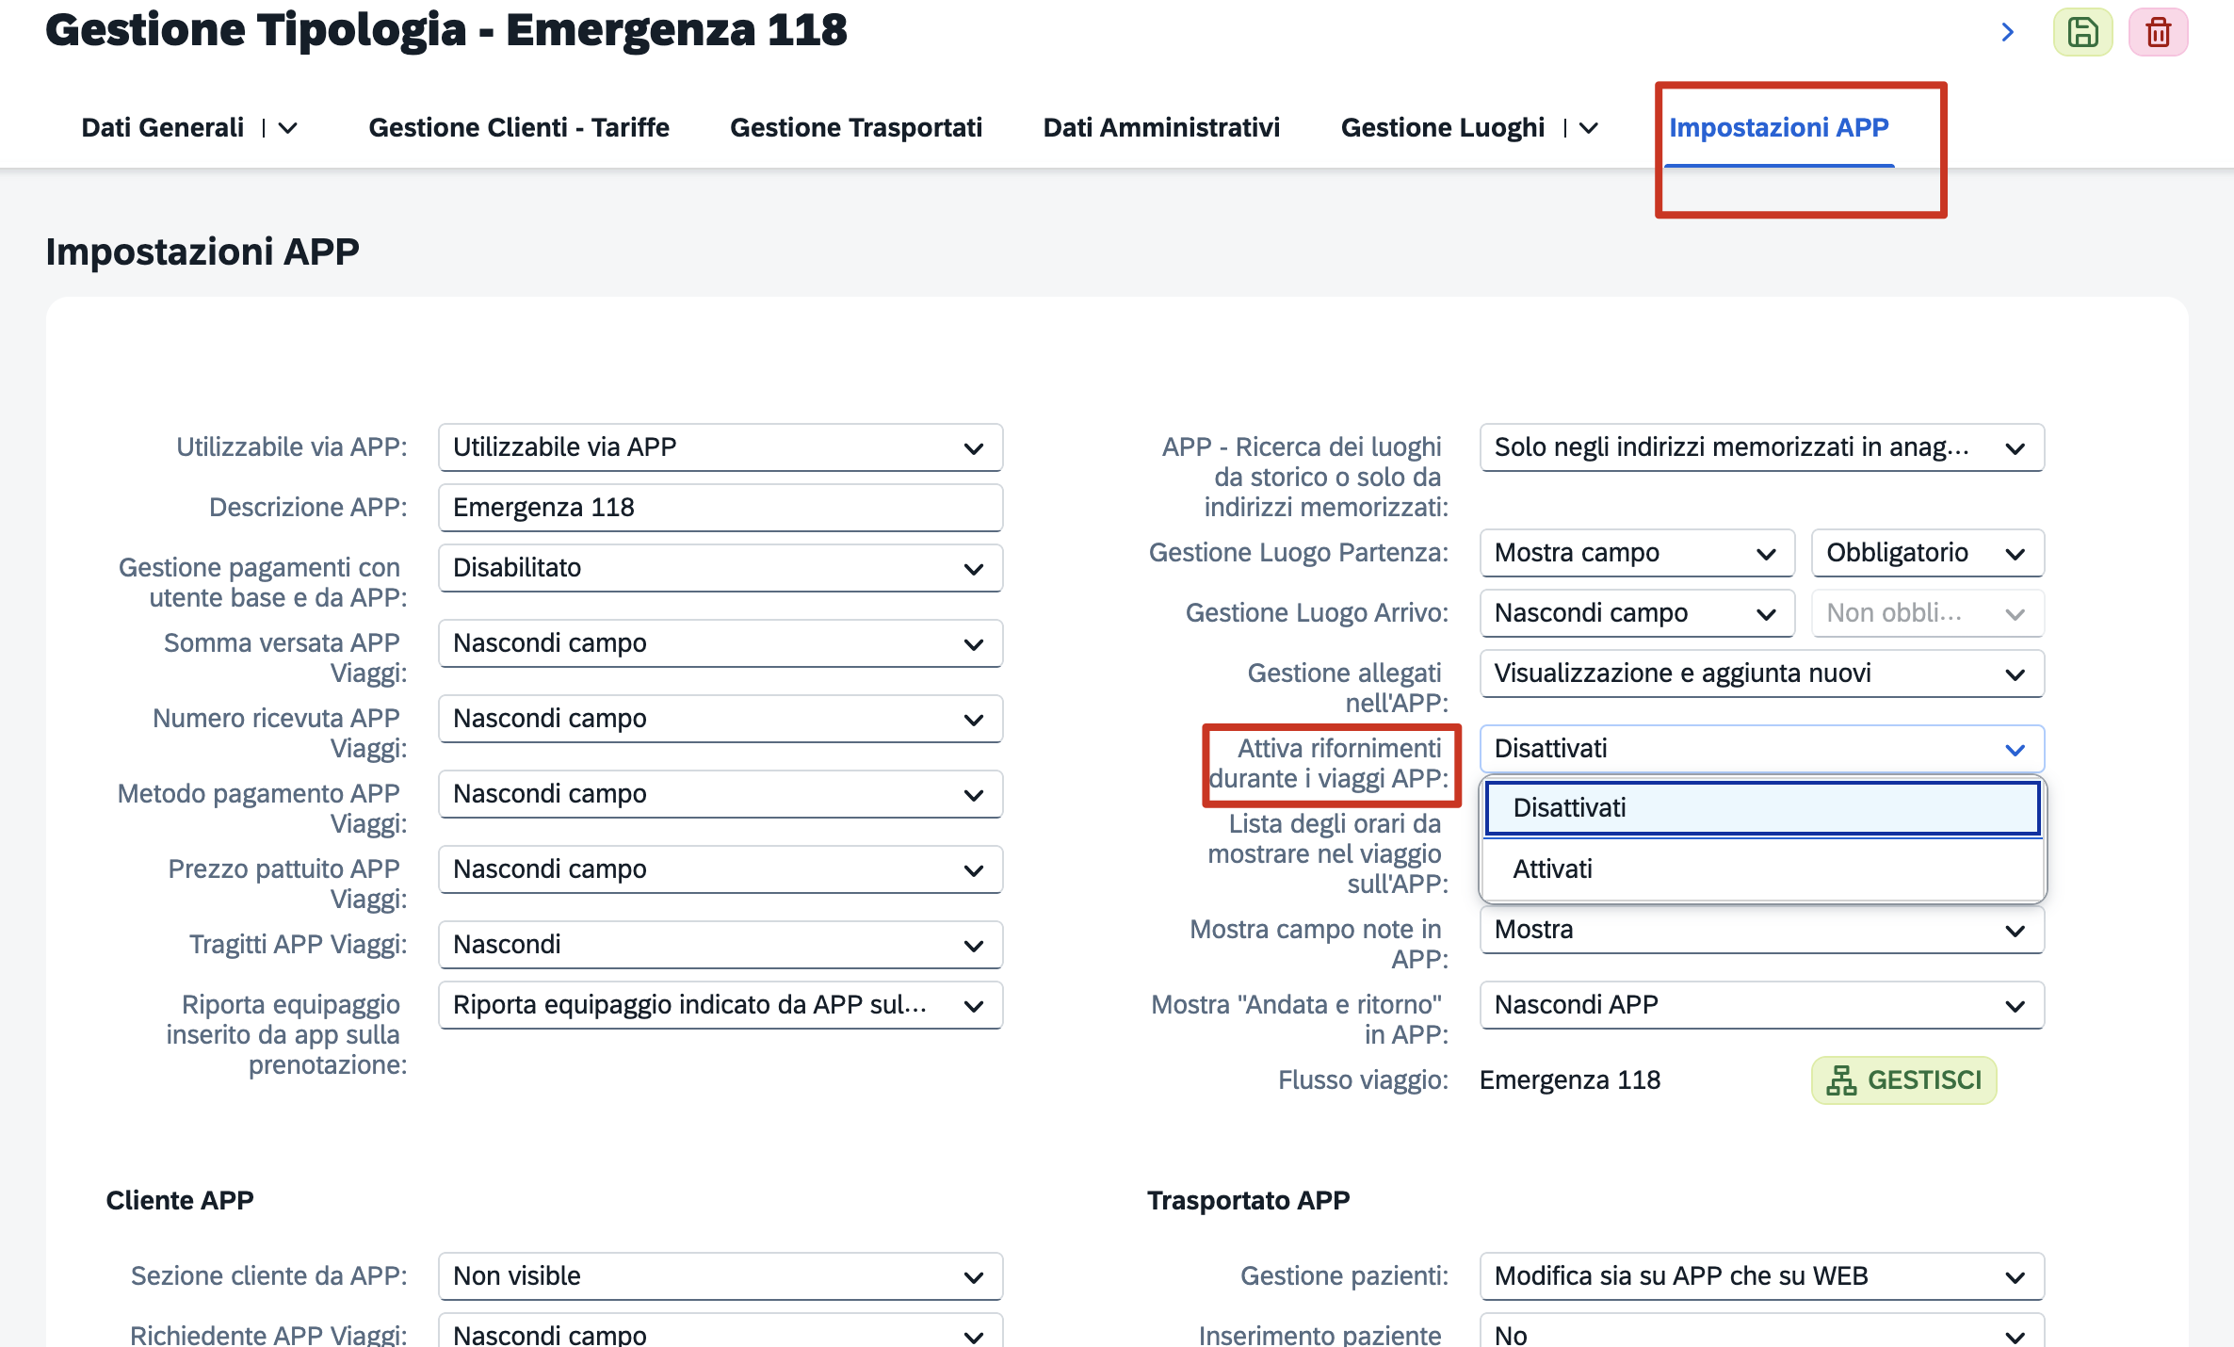Open the Gestione pazienti dropdown
This screenshot has width=2234, height=1347.
(x=1761, y=1276)
